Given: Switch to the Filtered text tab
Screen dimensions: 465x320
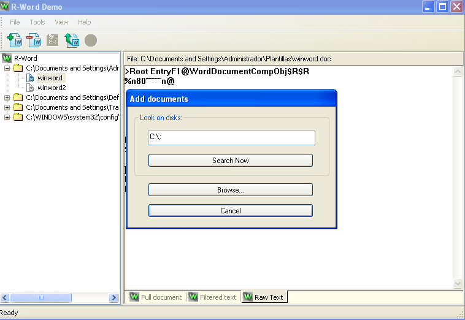Looking at the screenshot, I should point(213,297).
